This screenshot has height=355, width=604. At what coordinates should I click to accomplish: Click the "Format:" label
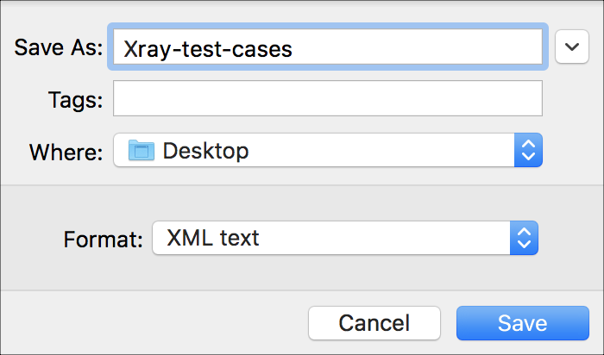tap(103, 239)
